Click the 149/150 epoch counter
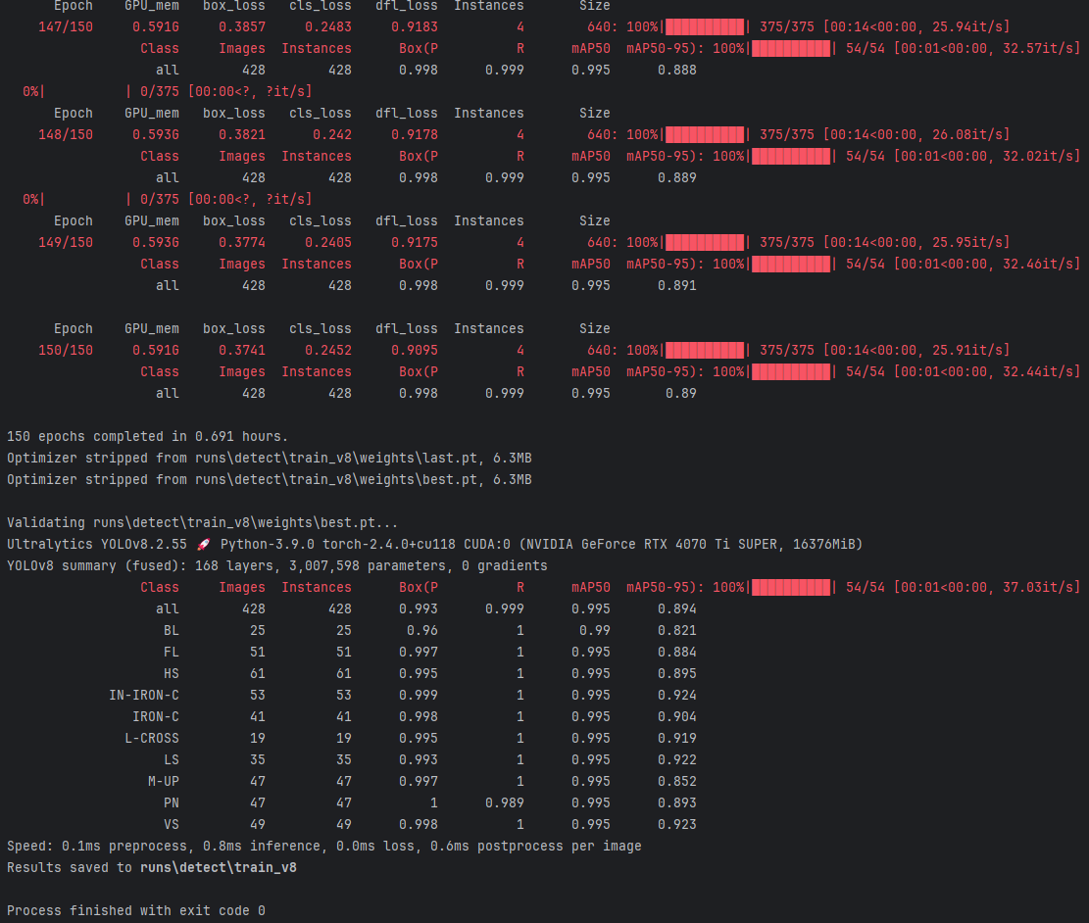This screenshot has height=923, width=1089. tap(66, 242)
